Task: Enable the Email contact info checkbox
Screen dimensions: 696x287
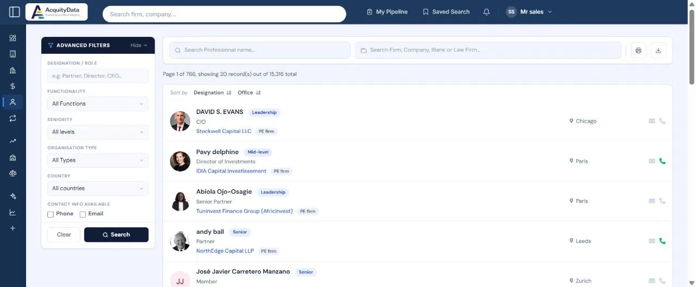Action: coord(83,214)
